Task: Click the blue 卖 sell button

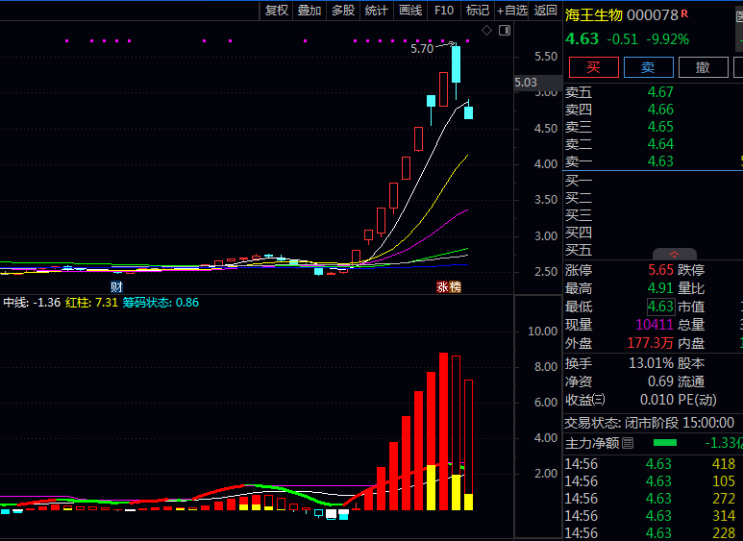Action: tap(648, 67)
